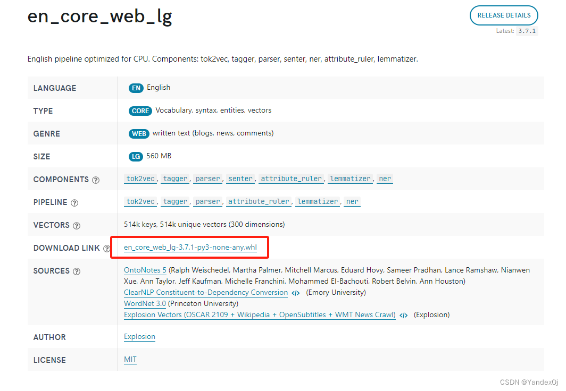The image size is (566, 391).
Task: Click the English language value text
Action: [159, 88]
